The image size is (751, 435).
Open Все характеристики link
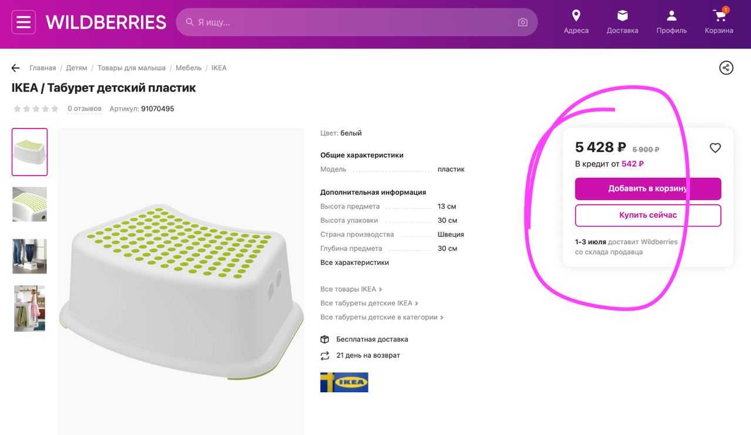click(x=354, y=262)
